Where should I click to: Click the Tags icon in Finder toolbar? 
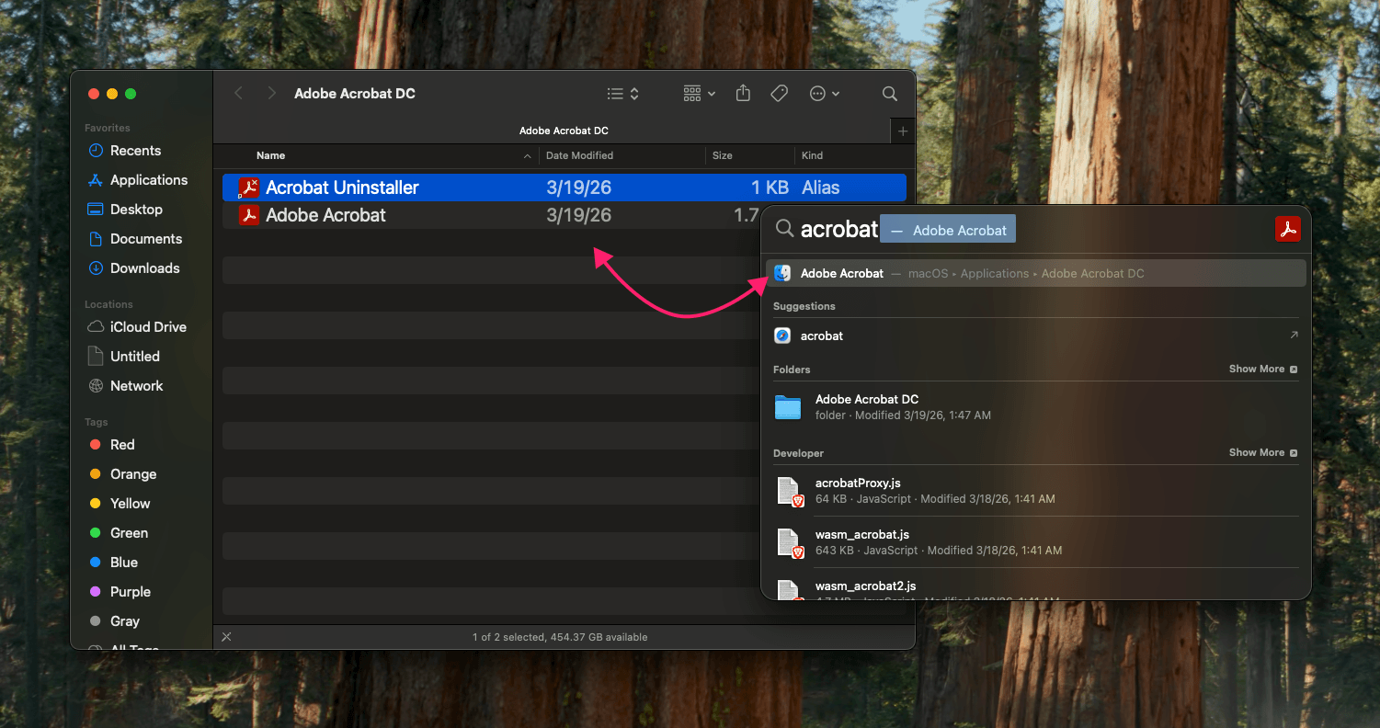[779, 94]
